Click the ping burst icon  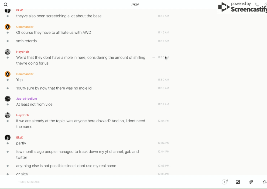coord(264,182)
